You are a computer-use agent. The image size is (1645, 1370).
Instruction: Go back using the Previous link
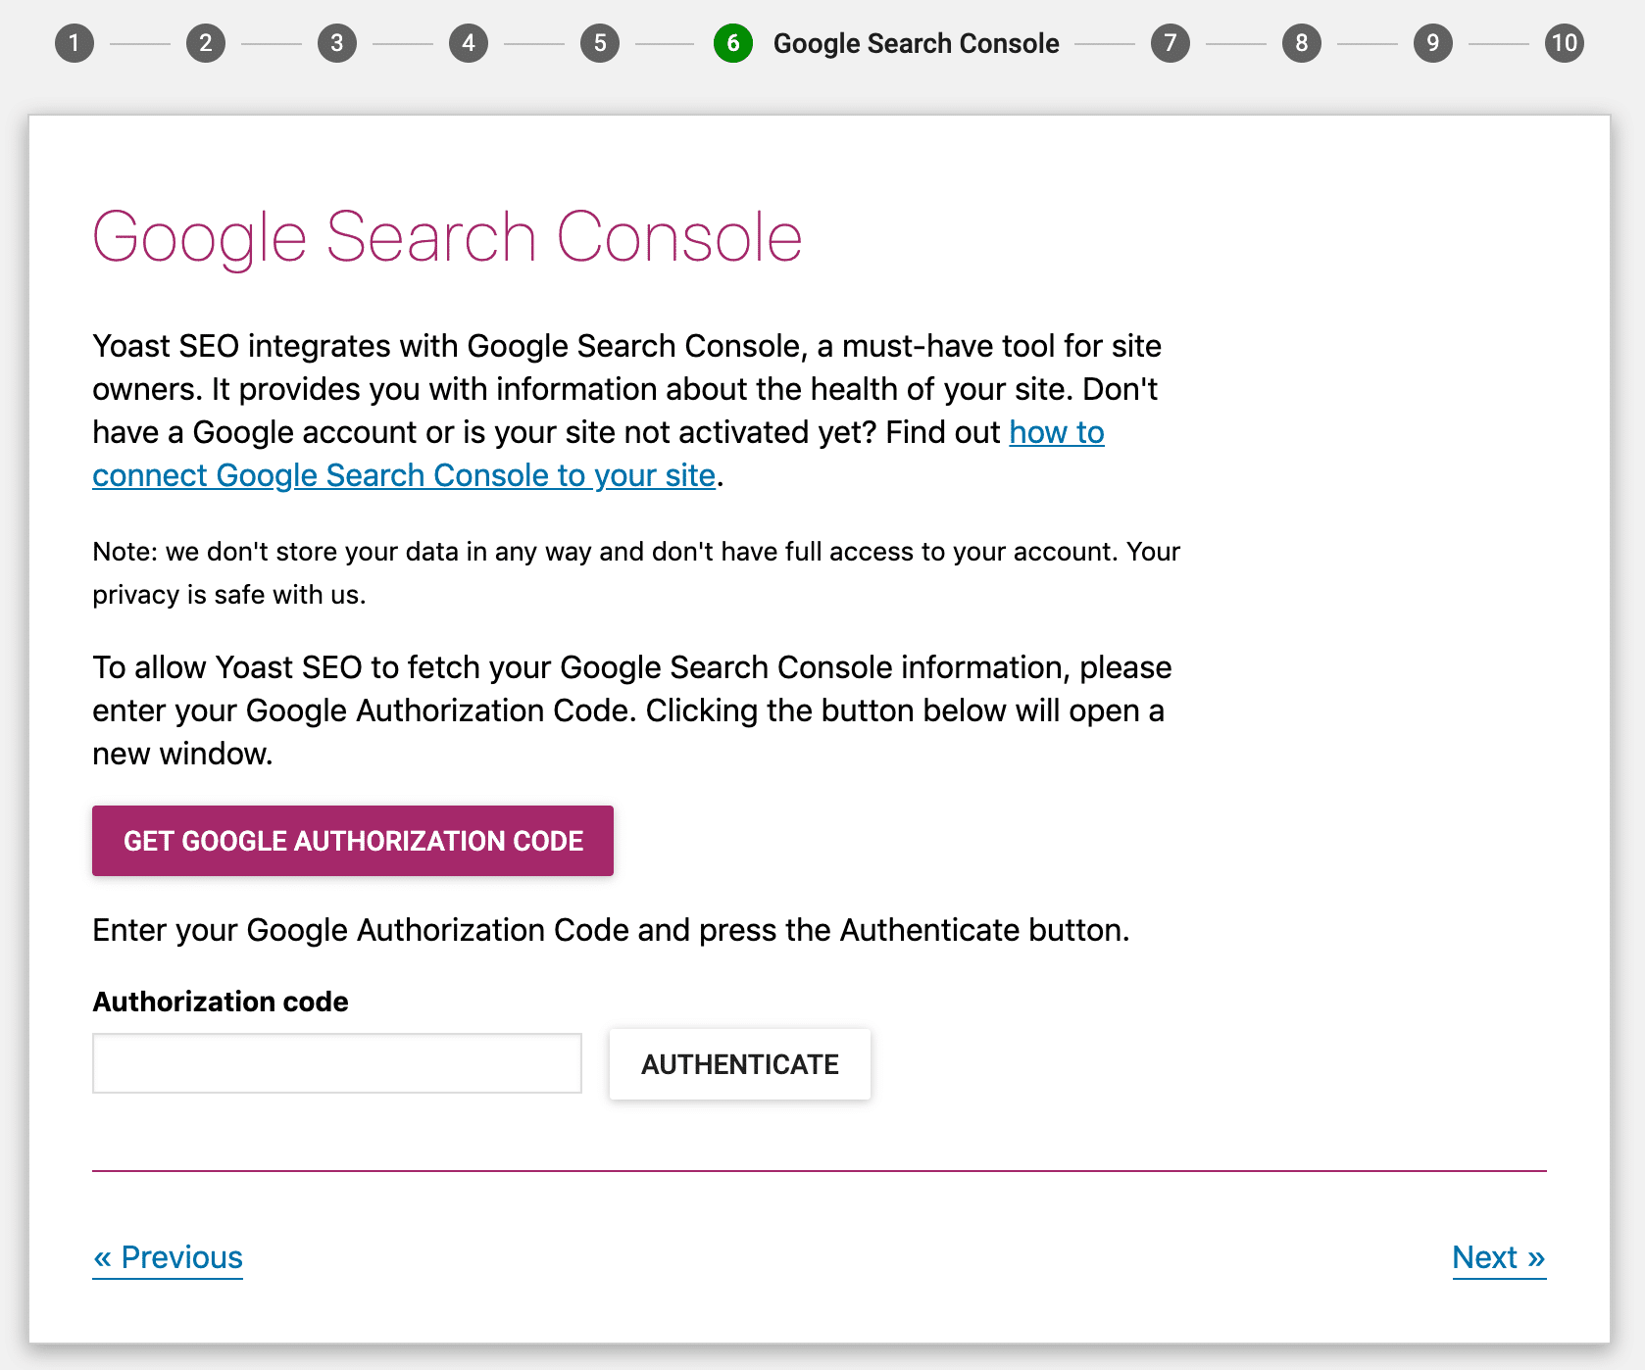tap(167, 1257)
